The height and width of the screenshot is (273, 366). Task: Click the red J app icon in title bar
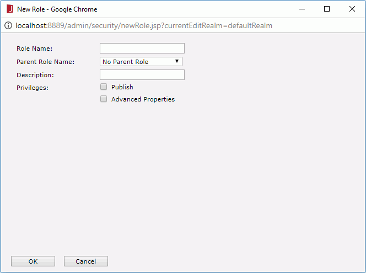click(9, 9)
